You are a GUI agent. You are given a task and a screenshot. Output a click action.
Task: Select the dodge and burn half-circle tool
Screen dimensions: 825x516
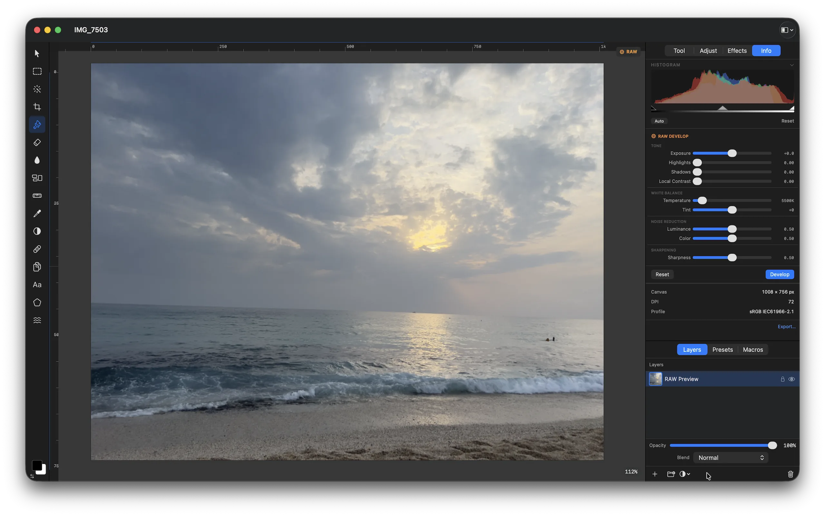pos(37,231)
